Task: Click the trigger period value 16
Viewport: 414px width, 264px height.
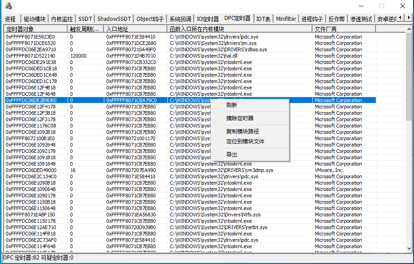Action: pos(73,170)
